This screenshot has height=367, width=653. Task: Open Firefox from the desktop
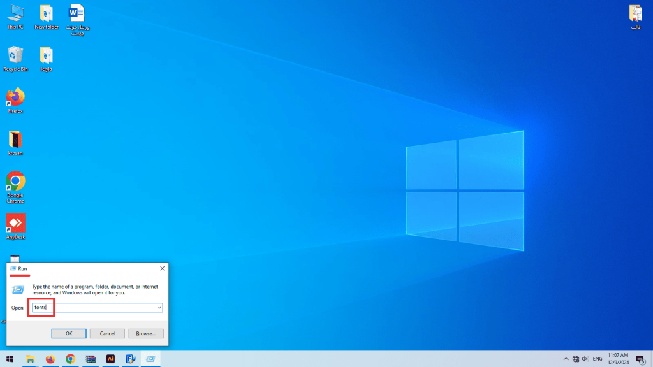point(14,100)
